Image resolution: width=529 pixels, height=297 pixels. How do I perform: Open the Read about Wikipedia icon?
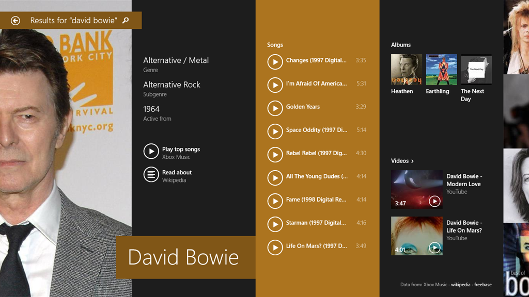[x=151, y=174]
